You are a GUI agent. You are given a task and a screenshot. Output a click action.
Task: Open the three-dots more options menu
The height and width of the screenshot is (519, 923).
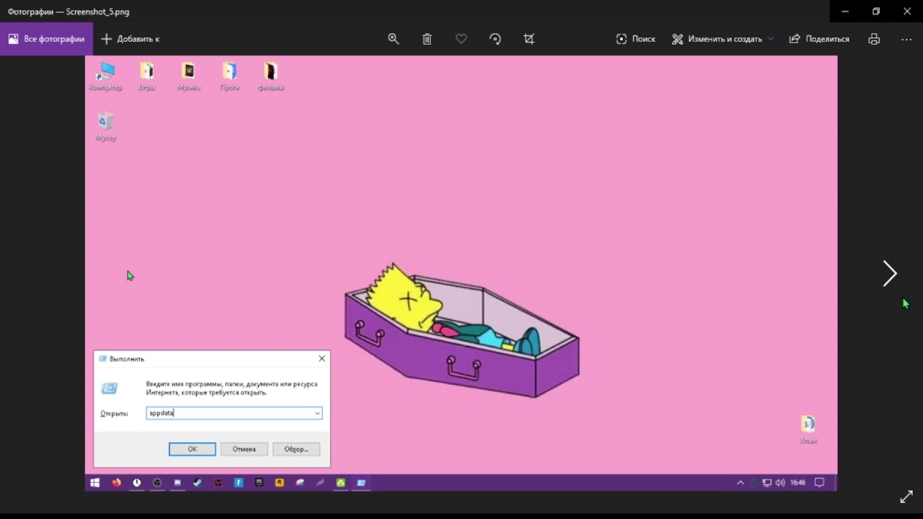[906, 39]
